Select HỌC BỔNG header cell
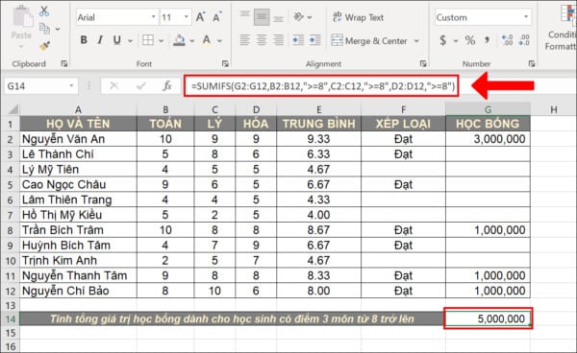This screenshot has width=577, height=353. coord(488,124)
